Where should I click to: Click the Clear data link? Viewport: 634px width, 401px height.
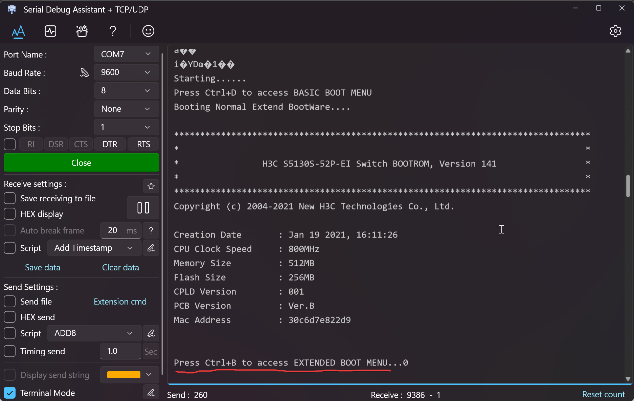click(120, 267)
